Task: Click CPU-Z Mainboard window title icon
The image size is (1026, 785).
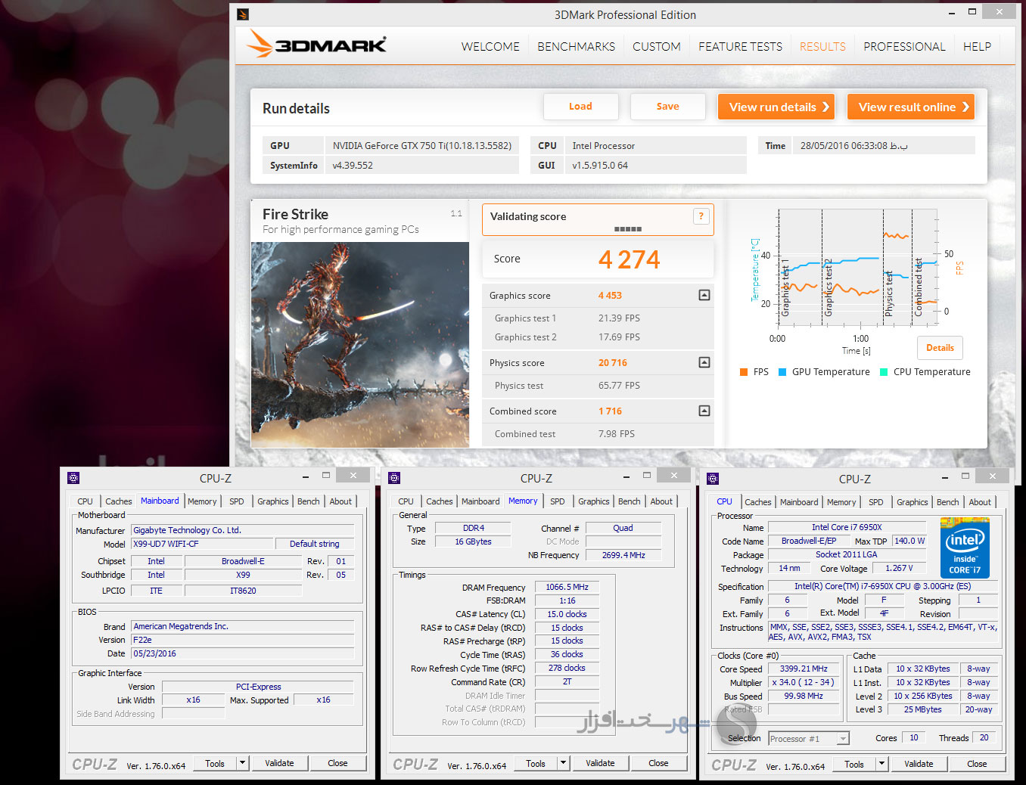Action: click(73, 478)
